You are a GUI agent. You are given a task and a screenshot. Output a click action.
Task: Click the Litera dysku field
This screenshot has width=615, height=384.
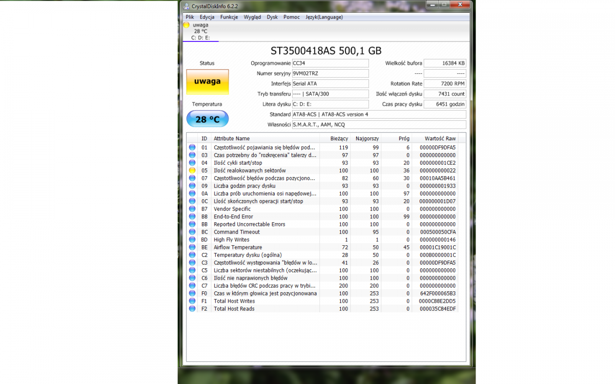[x=330, y=104]
